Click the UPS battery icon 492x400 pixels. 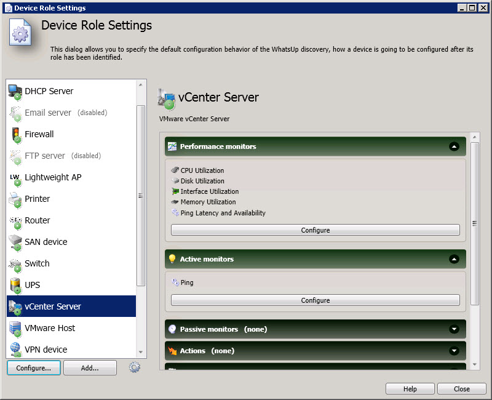point(15,285)
